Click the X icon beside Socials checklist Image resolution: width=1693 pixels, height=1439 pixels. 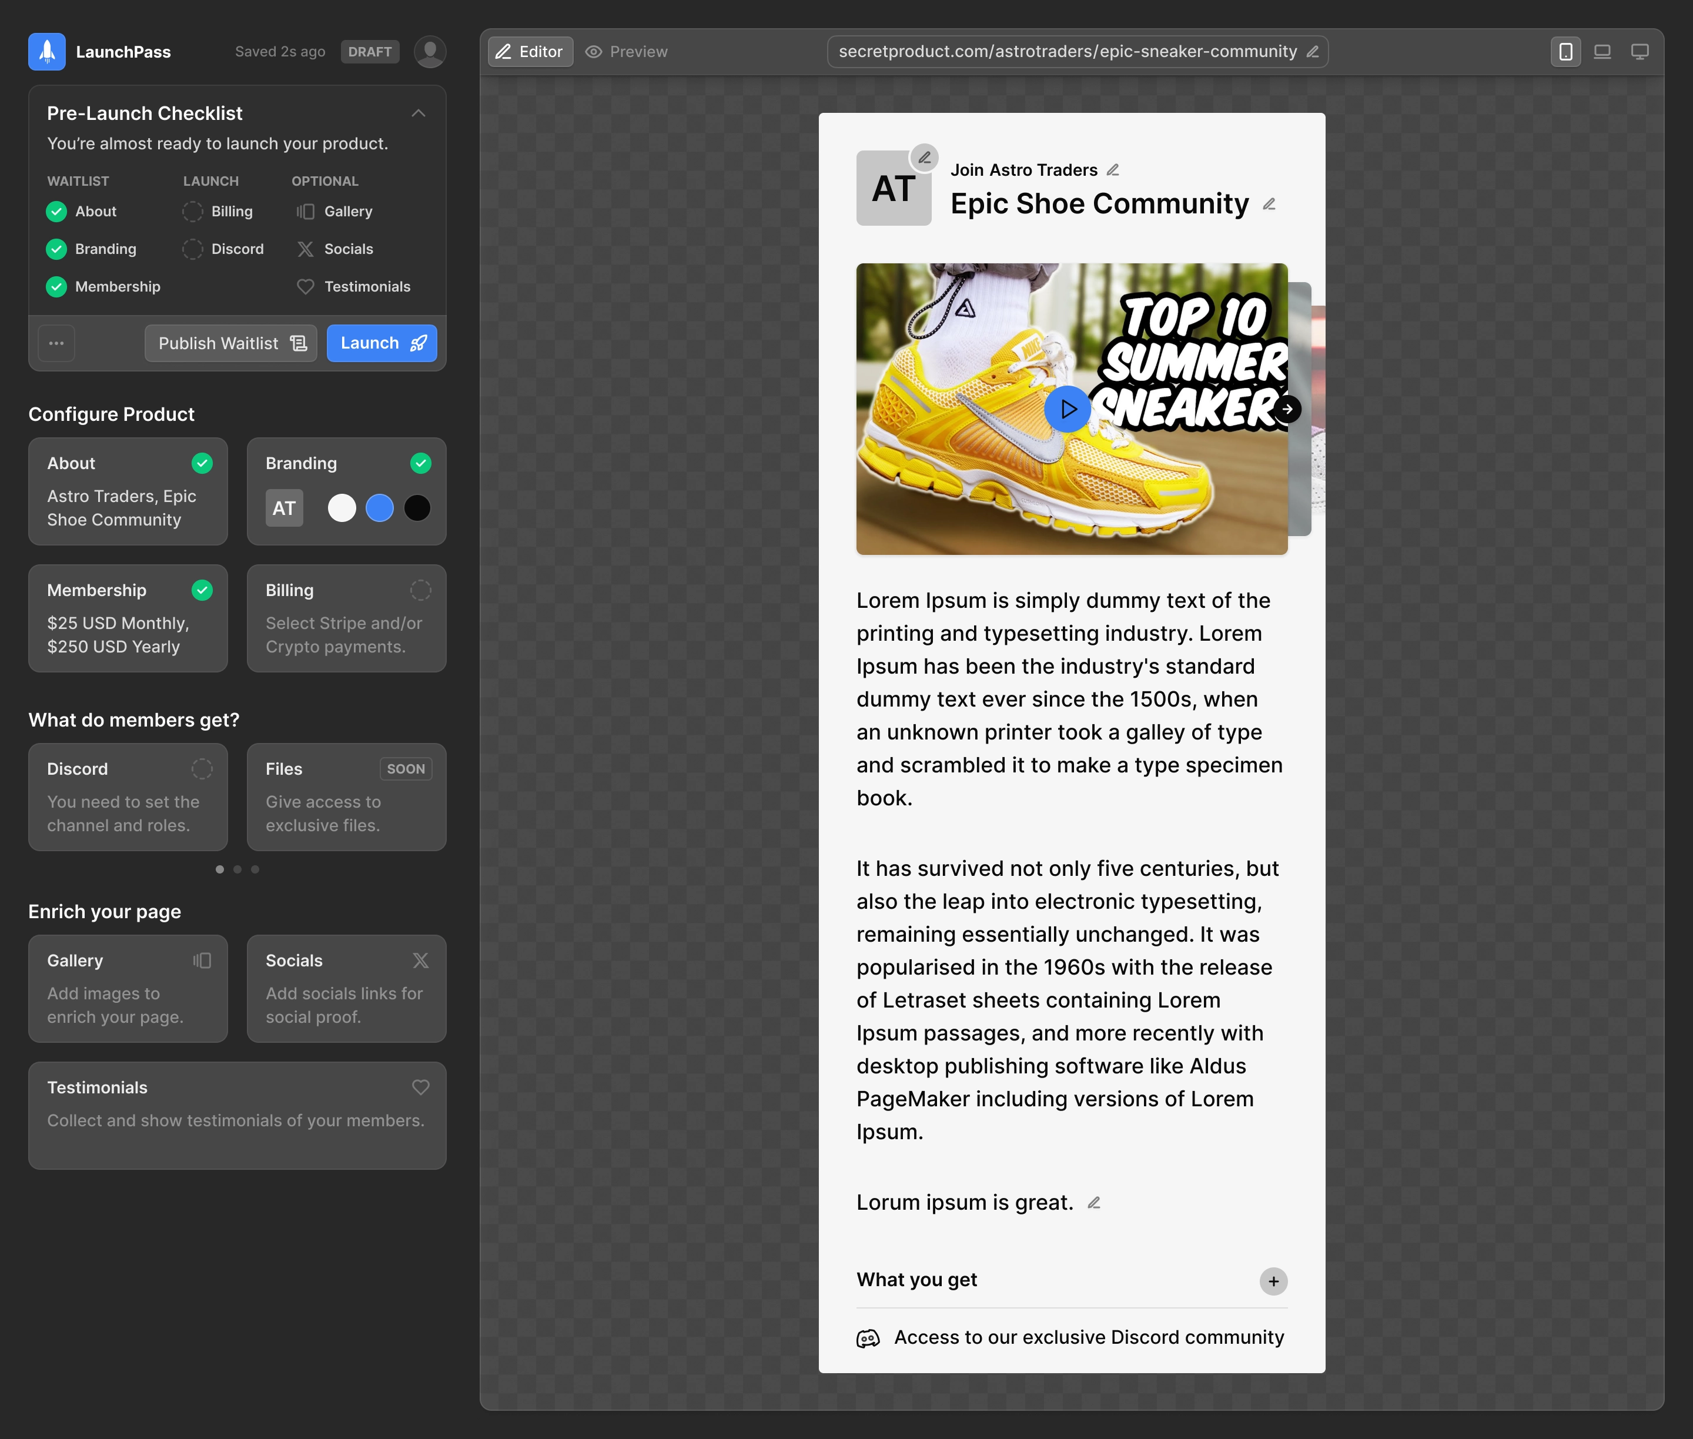tap(305, 249)
